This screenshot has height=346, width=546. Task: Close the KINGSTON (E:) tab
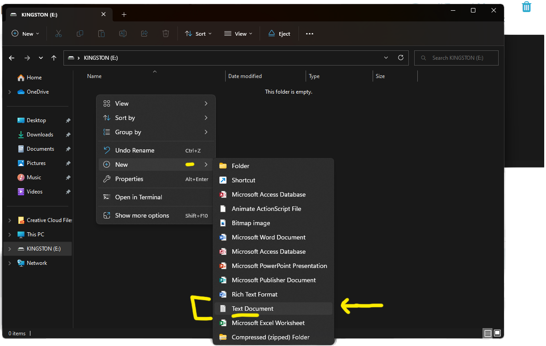104,14
